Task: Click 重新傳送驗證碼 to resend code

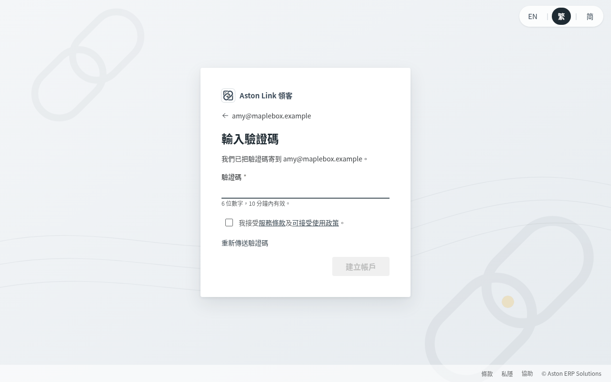Action: pyautogui.click(x=245, y=243)
